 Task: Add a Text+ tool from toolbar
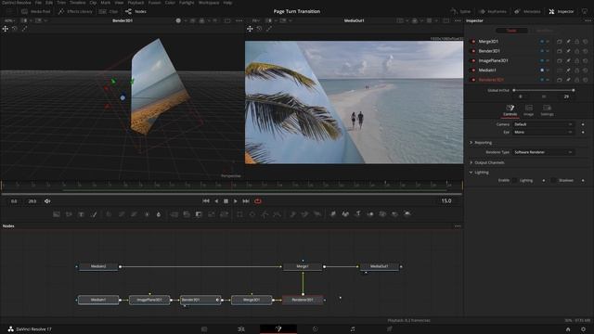pyautogui.click(x=81, y=214)
